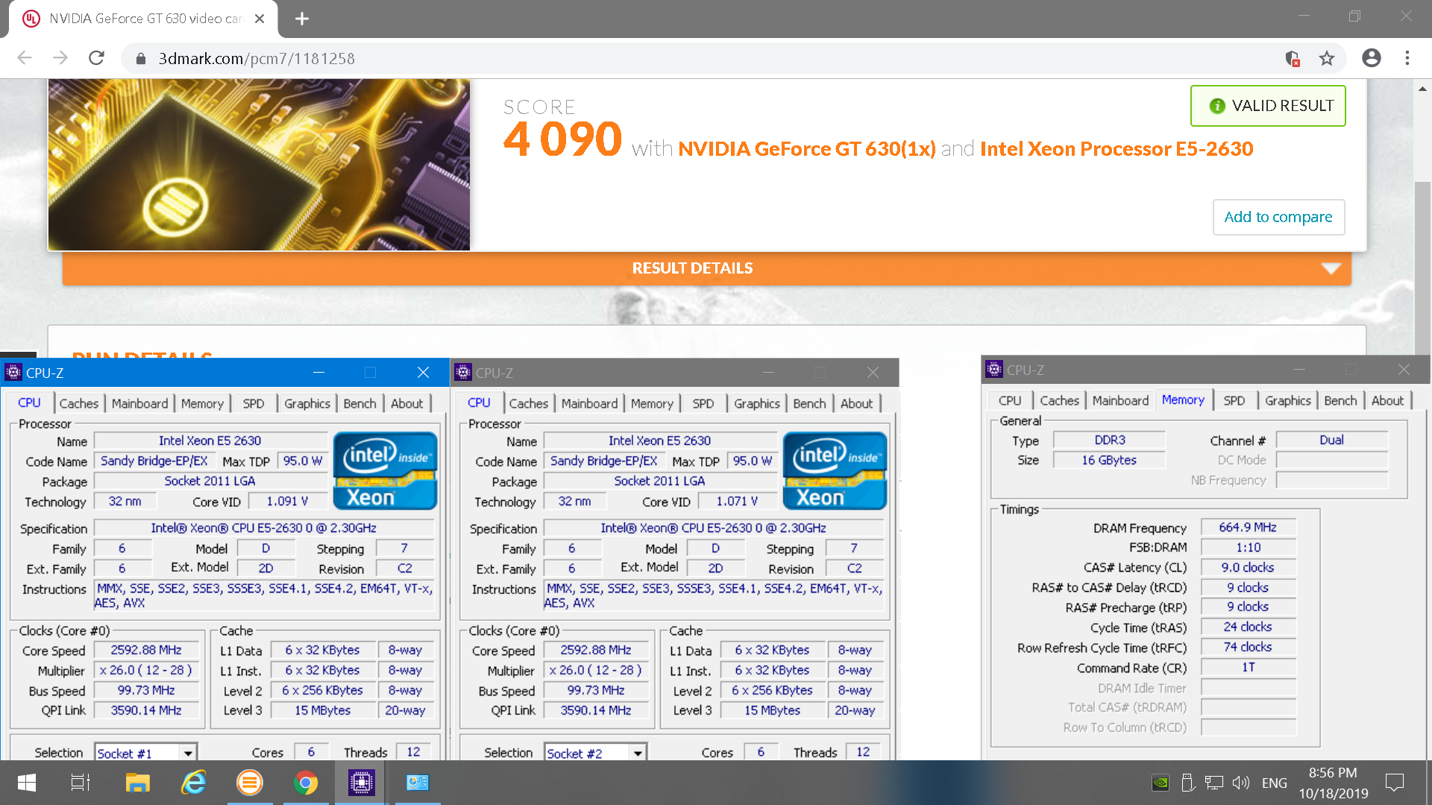This screenshot has height=805, width=1432.
Task: Click the browser forward arrow
Action: (60, 58)
